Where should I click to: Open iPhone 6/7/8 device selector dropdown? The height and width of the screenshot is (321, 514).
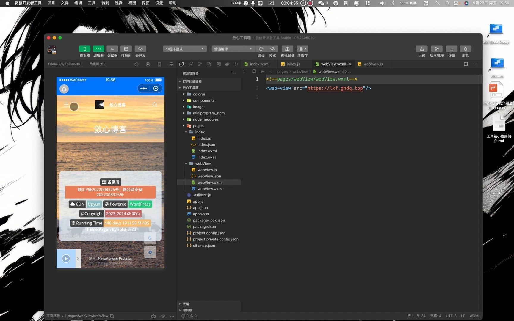65,64
